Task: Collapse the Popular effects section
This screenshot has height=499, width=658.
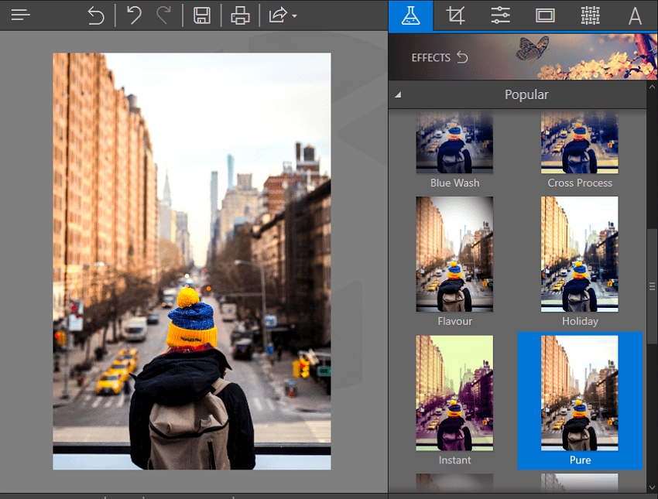Action: tap(399, 95)
